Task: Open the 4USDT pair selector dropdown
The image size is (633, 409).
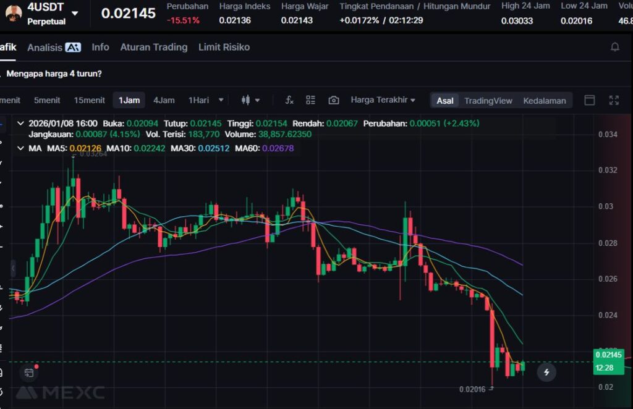Action: [75, 13]
